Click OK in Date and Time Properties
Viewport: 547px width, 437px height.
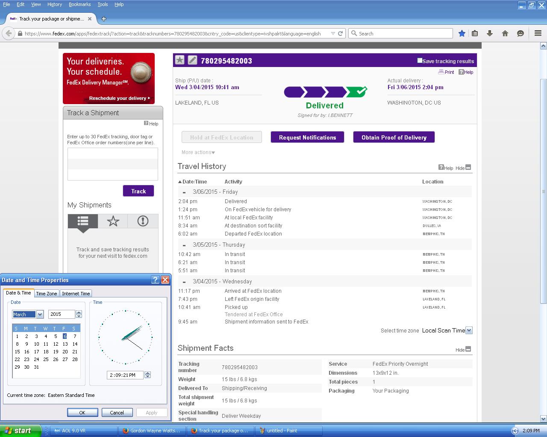[82, 413]
